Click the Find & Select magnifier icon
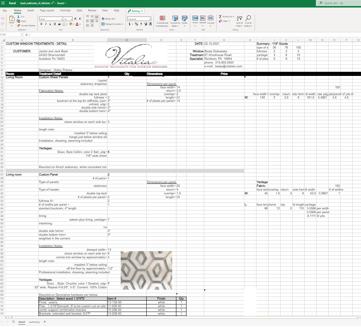This screenshot has width=361, height=327. click(x=248, y=18)
